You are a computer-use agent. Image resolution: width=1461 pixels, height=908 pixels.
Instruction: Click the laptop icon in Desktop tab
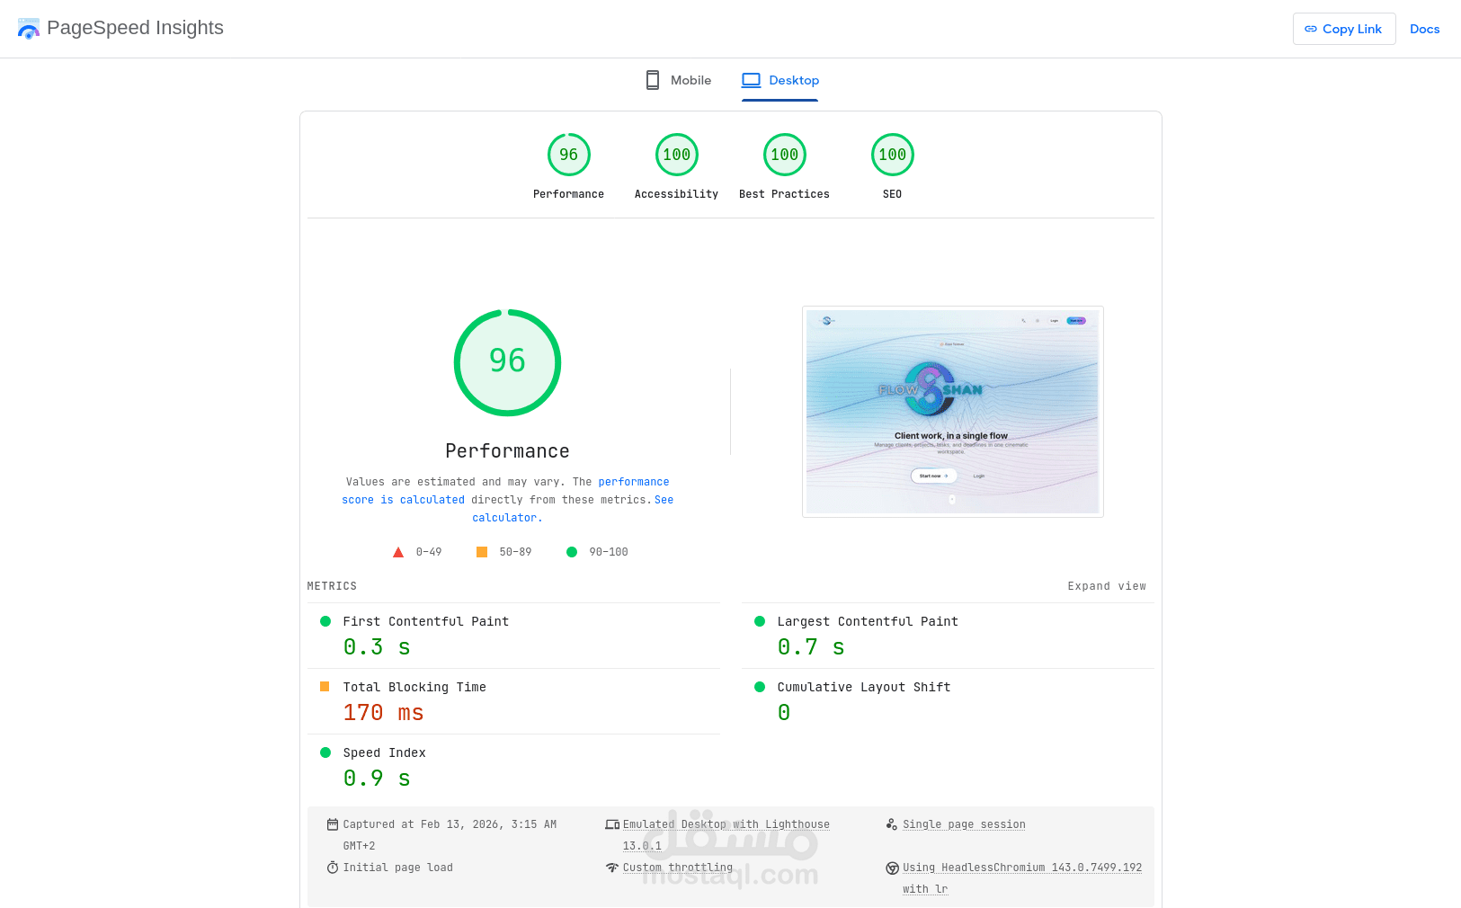[751, 80]
